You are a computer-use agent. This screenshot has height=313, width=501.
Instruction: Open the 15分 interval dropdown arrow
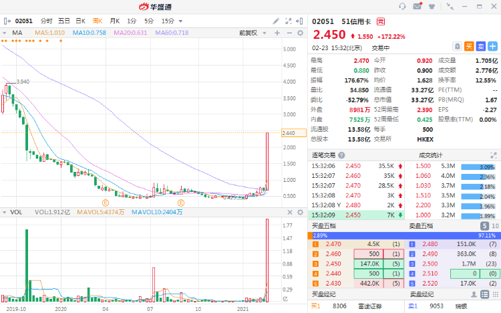pos(180,21)
